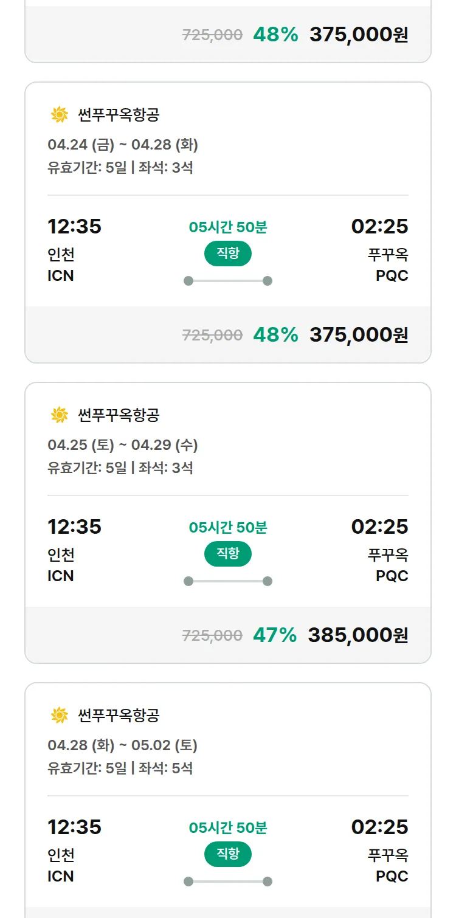Click the 직항 badge on the 04.25 flight
This screenshot has width=456, height=918.
228,554
